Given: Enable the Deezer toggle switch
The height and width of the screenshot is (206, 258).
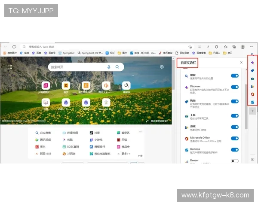Looking at the screenshot, I should point(234,161).
